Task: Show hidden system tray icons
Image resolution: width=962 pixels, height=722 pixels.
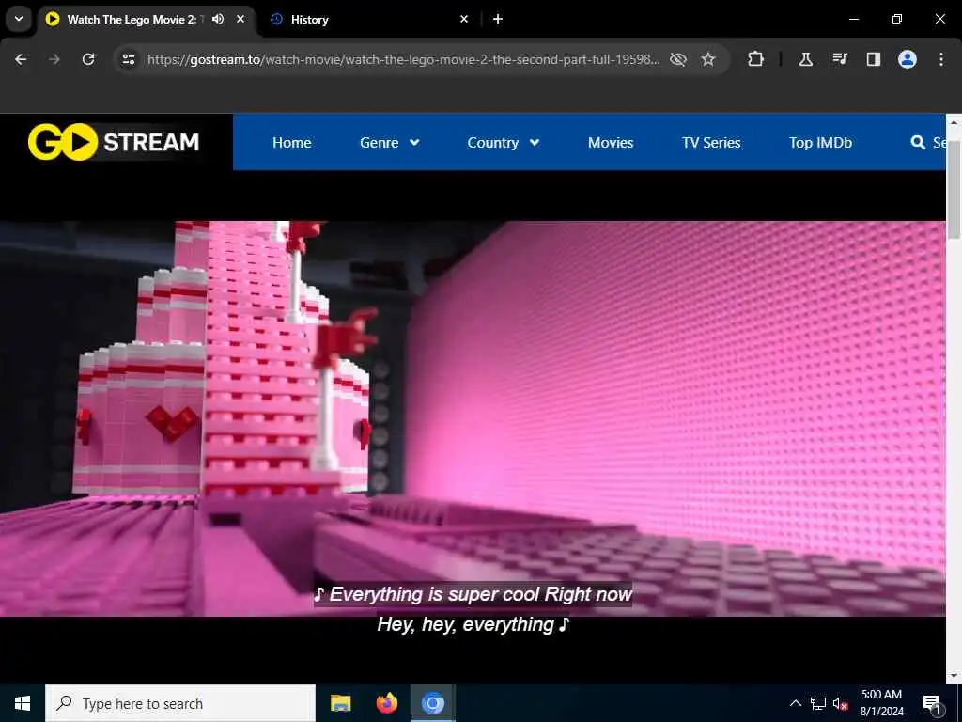Action: (x=795, y=703)
